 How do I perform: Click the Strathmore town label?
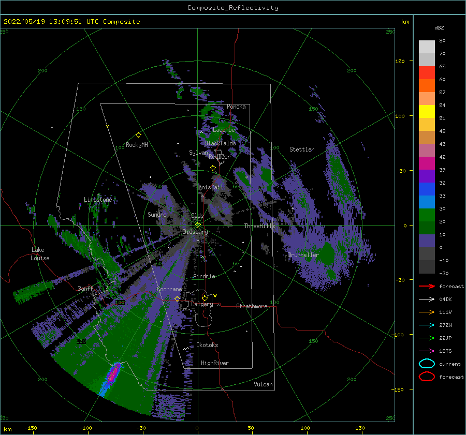[252, 306]
